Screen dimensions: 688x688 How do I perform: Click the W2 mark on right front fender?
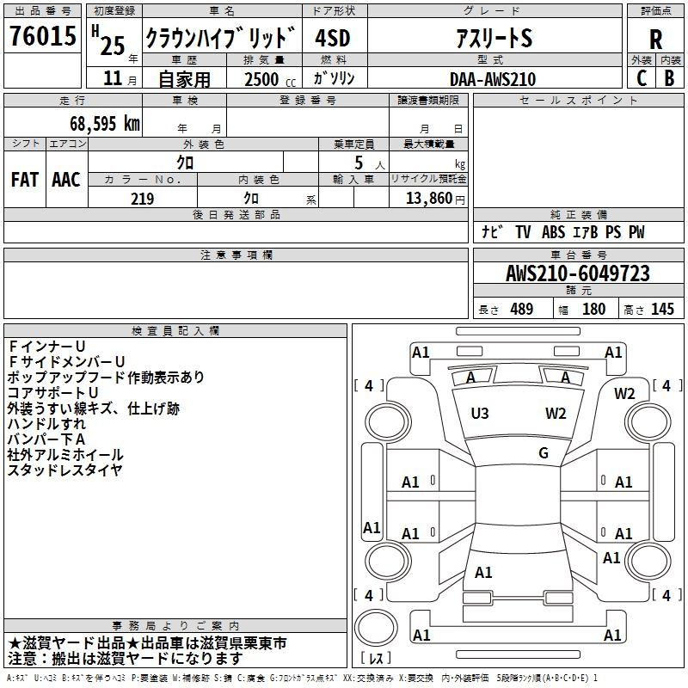(x=624, y=394)
